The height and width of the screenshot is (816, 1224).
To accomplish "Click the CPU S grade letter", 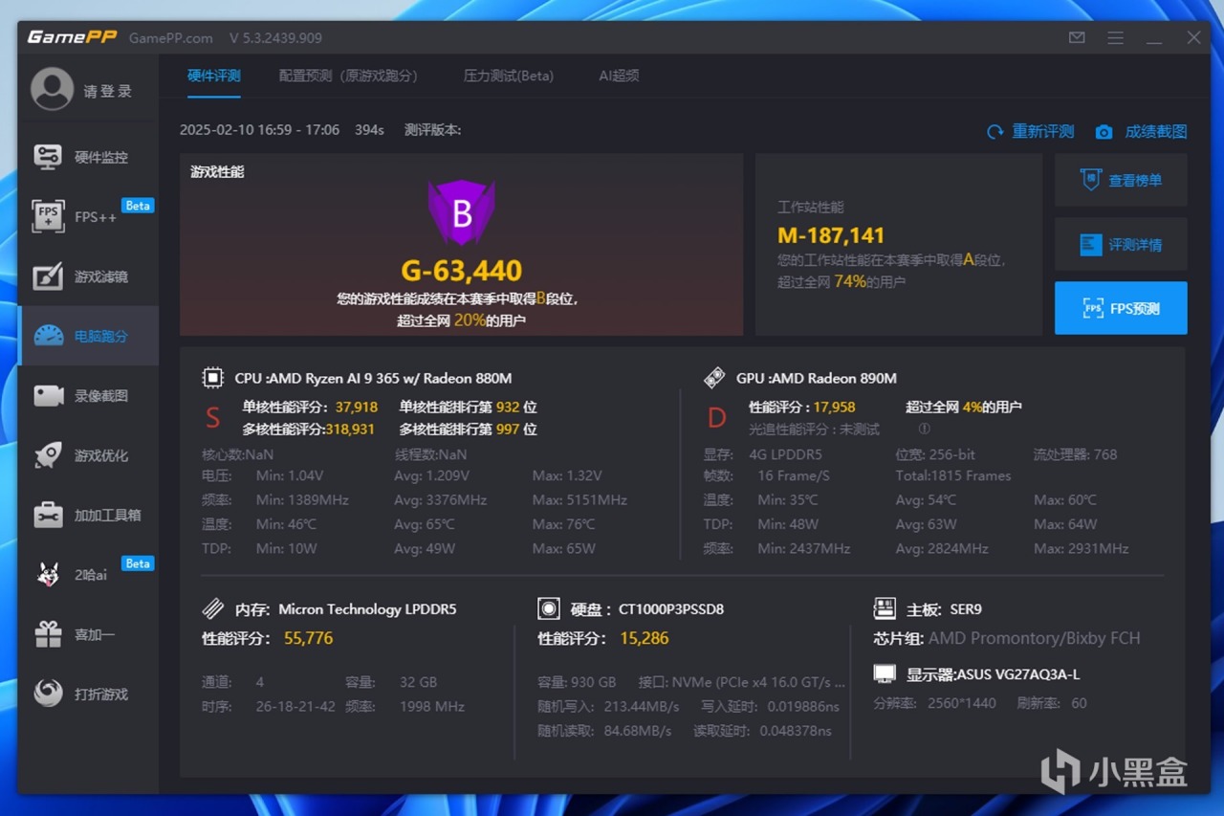I will tap(213, 418).
